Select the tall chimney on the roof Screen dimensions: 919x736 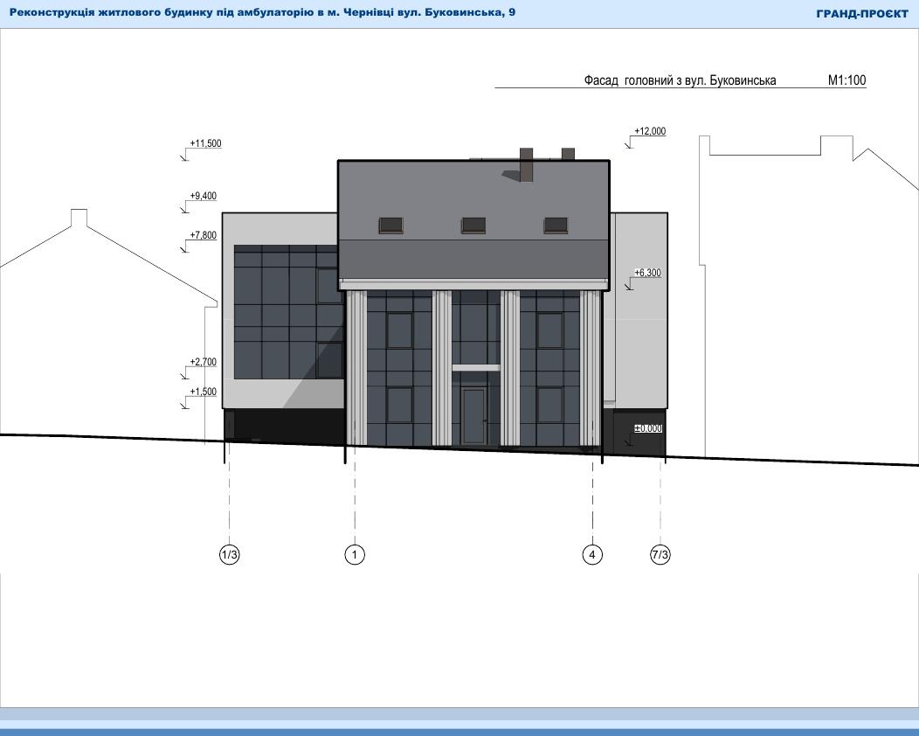(x=527, y=164)
